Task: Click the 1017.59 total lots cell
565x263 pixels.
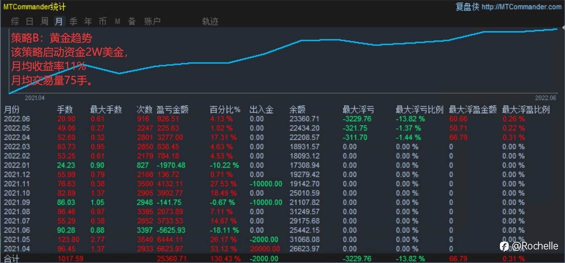Action: (x=70, y=259)
